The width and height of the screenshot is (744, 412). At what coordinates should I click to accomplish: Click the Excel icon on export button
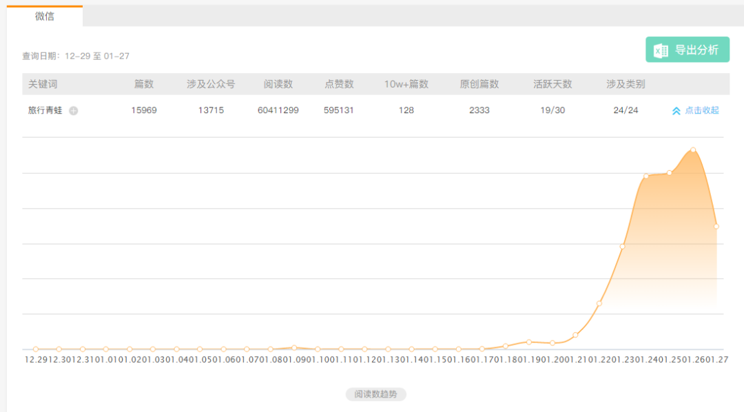(661, 50)
